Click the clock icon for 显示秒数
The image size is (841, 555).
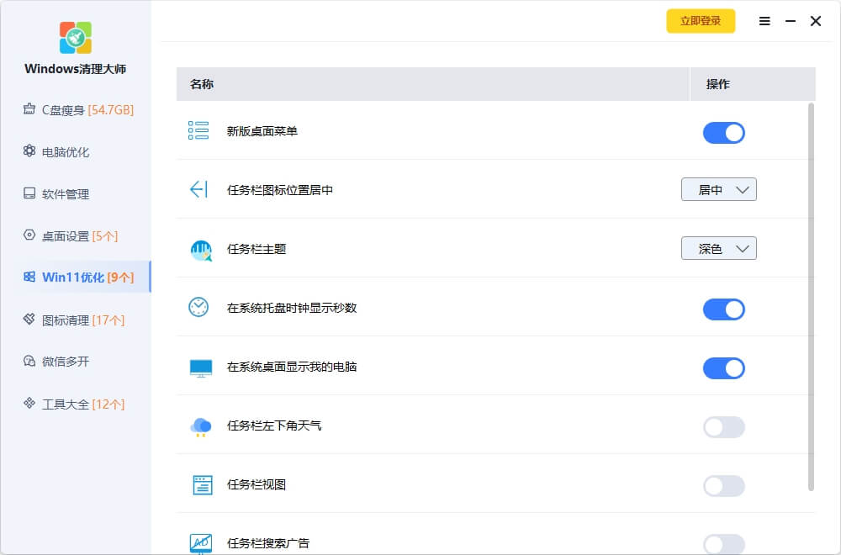pos(198,308)
